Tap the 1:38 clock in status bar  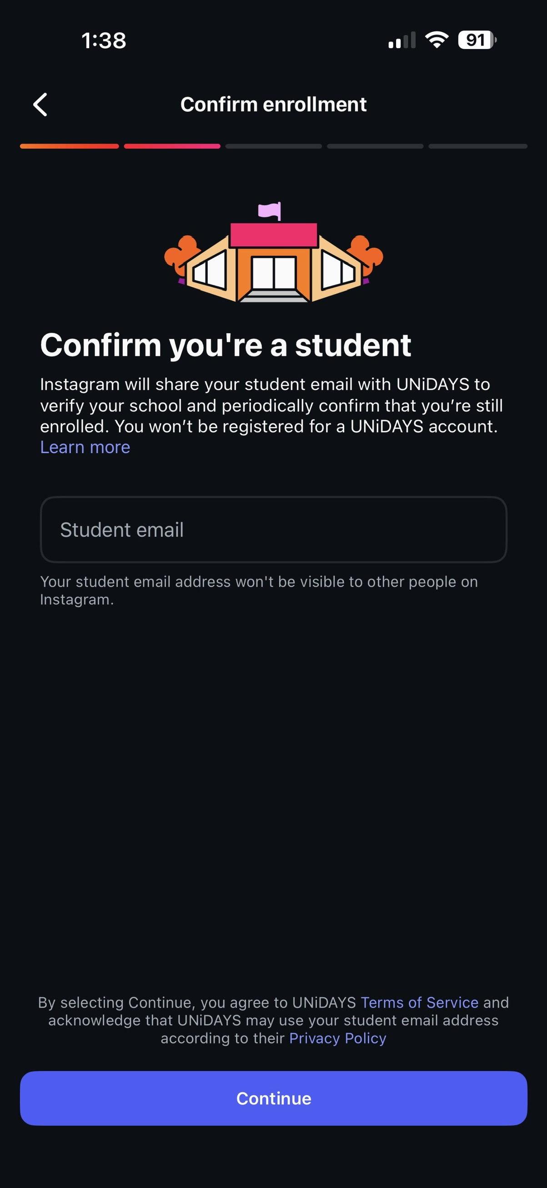click(104, 40)
